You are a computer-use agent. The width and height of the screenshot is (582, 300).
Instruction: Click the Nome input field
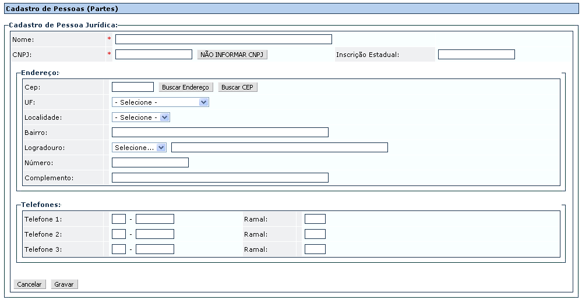coord(224,40)
